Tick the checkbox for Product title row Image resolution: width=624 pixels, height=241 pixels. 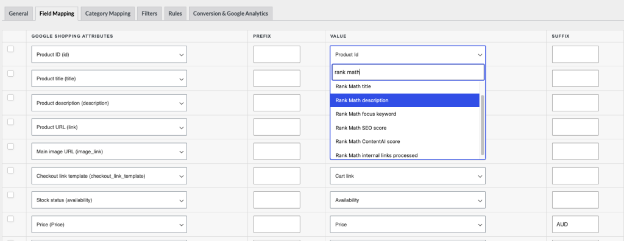tap(11, 73)
